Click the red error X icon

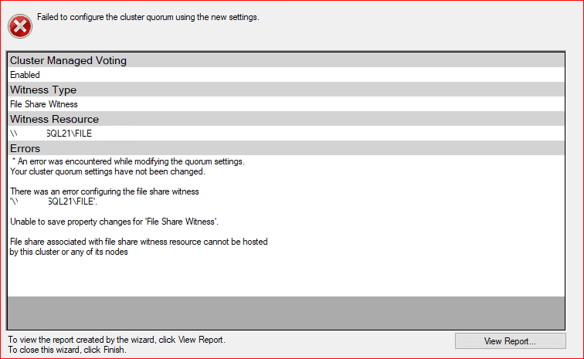20,26
